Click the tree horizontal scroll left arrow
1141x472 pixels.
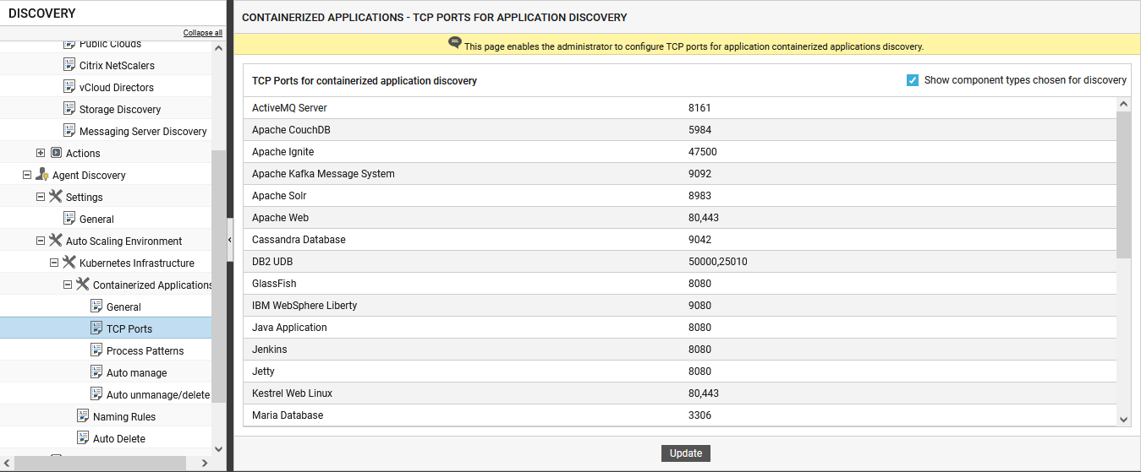(7, 464)
